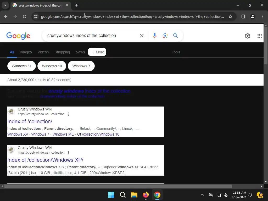Switch to the Videos tab
268x201 pixels.
coord(43,52)
